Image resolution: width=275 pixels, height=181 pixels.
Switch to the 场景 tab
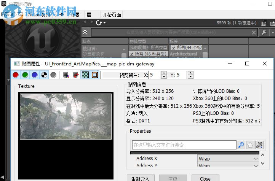75,15
